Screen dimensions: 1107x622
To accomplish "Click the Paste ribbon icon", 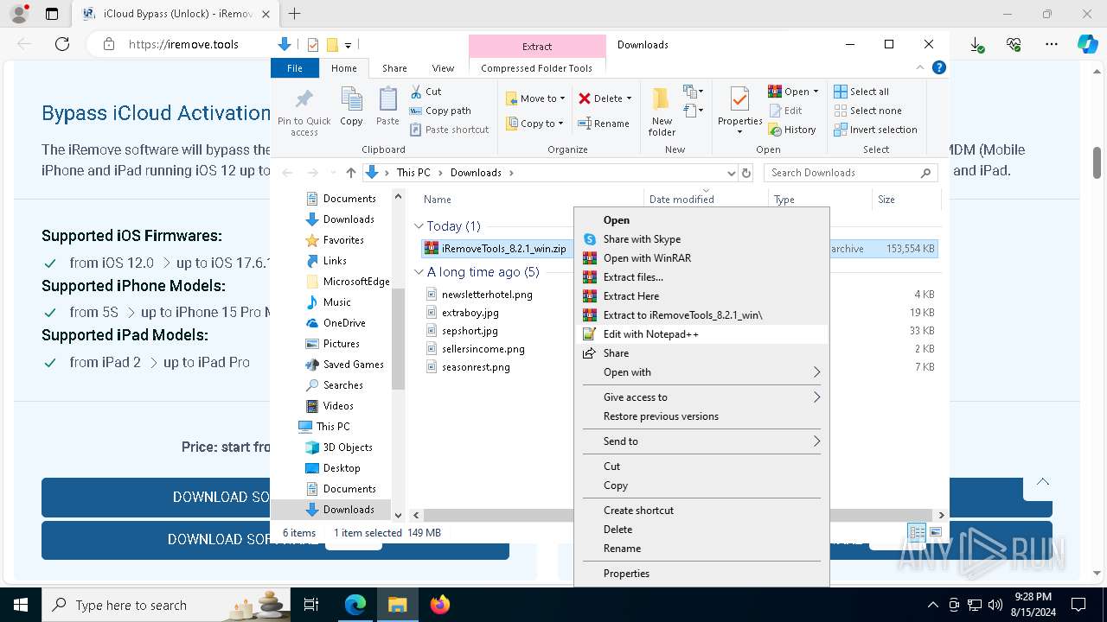I will (387, 107).
